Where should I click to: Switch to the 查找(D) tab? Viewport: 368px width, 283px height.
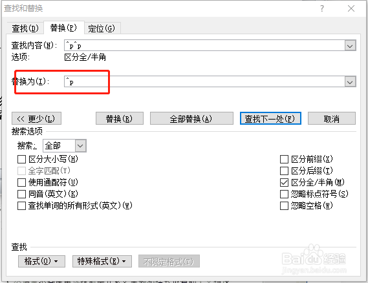click(25, 28)
